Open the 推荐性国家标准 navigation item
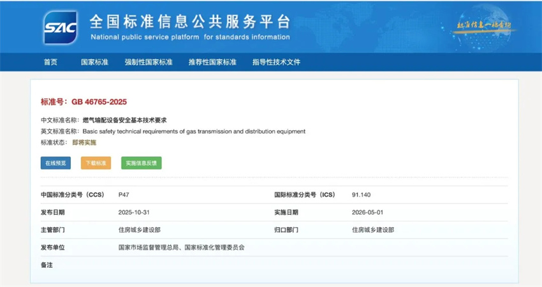 (212, 62)
